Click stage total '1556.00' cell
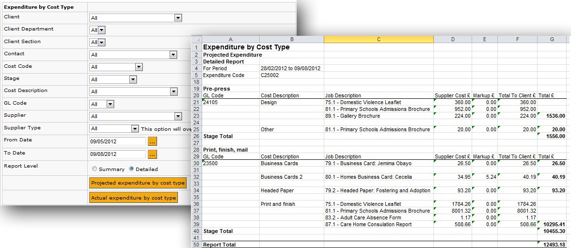Image resolution: width=571 pixels, height=248 pixels. click(552, 137)
